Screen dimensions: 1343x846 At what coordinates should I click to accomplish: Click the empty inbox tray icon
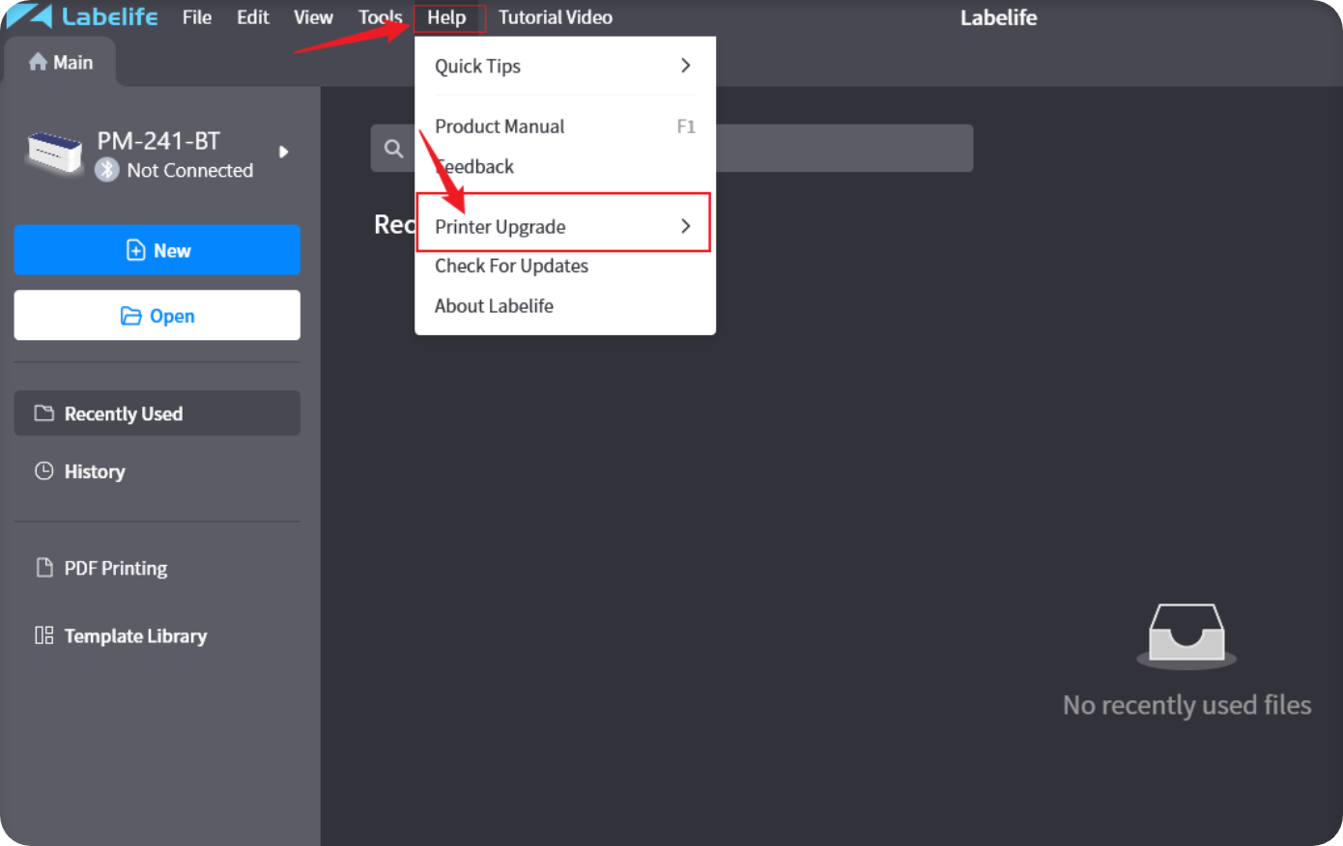coord(1186,636)
